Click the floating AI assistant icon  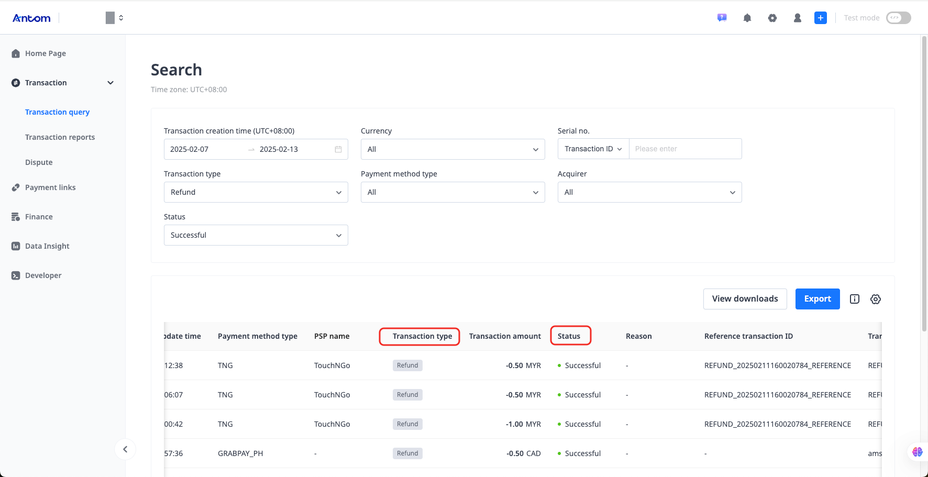(917, 452)
